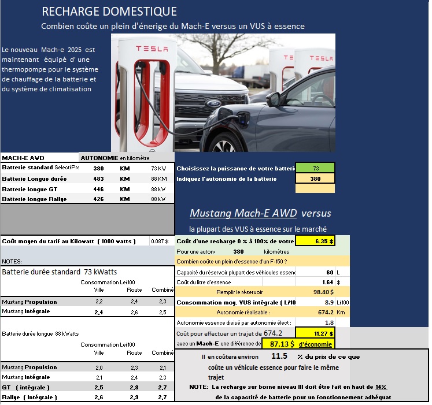Click the Tesla supercharger photo
The image size is (432, 405).
pos(223,92)
